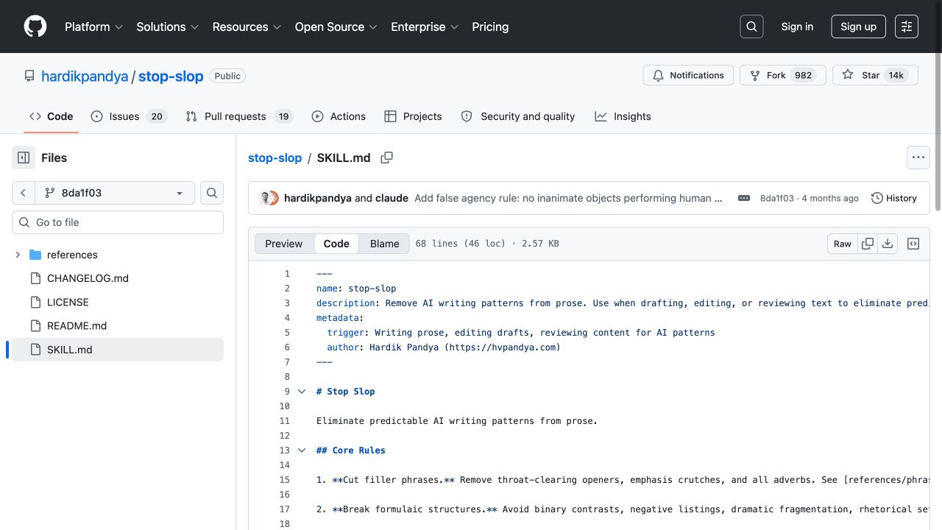Search files with the magnifier button
This screenshot has height=530, width=942.
pos(212,193)
